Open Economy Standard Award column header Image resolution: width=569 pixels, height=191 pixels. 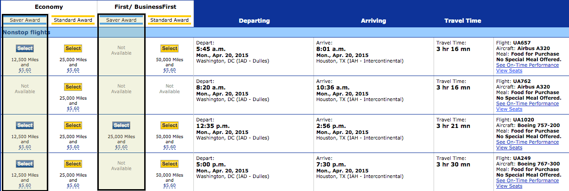click(x=73, y=20)
